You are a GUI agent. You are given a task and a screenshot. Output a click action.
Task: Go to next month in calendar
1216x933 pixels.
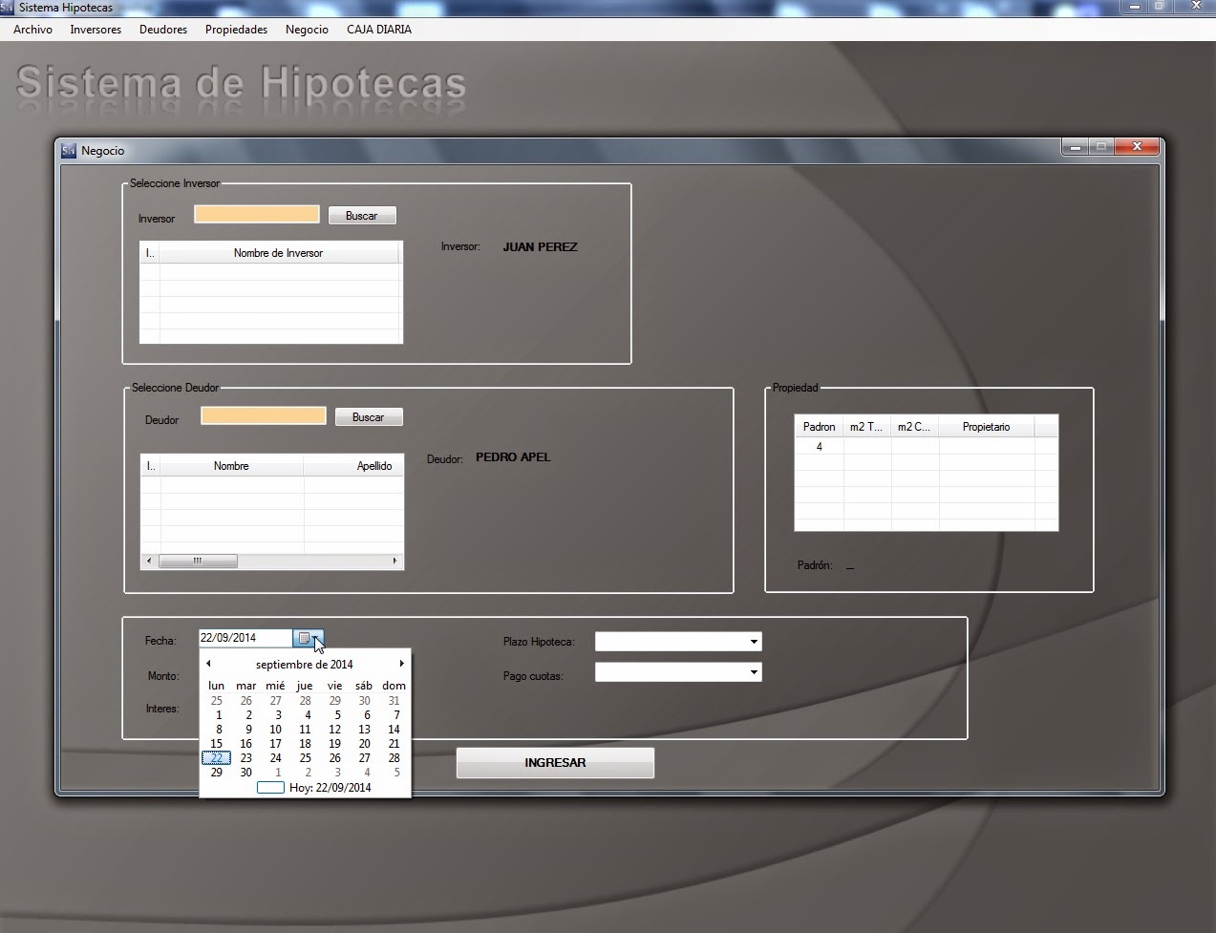[x=401, y=664]
